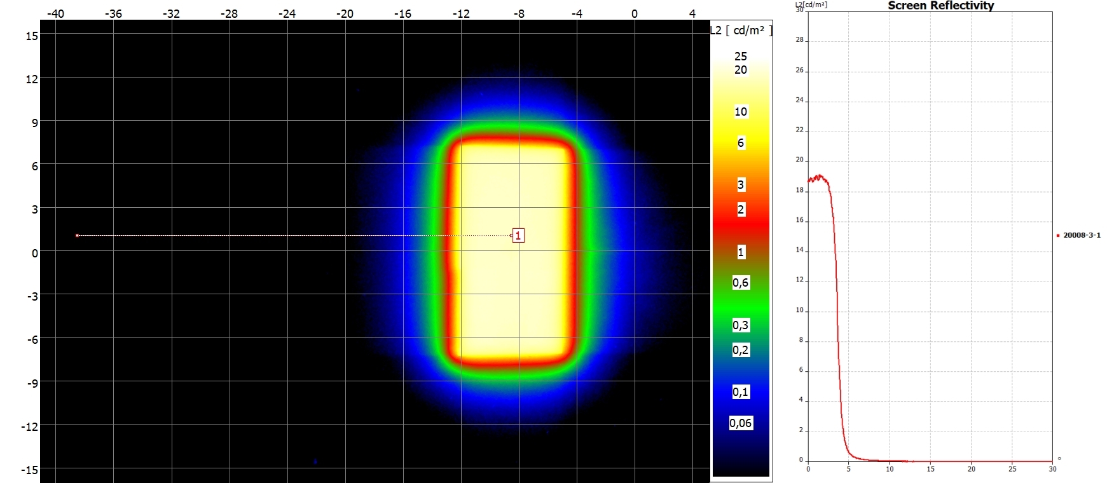This screenshot has height=483, width=1107.
Task: Click the 0,1 blue scale label
Action: coord(741,392)
